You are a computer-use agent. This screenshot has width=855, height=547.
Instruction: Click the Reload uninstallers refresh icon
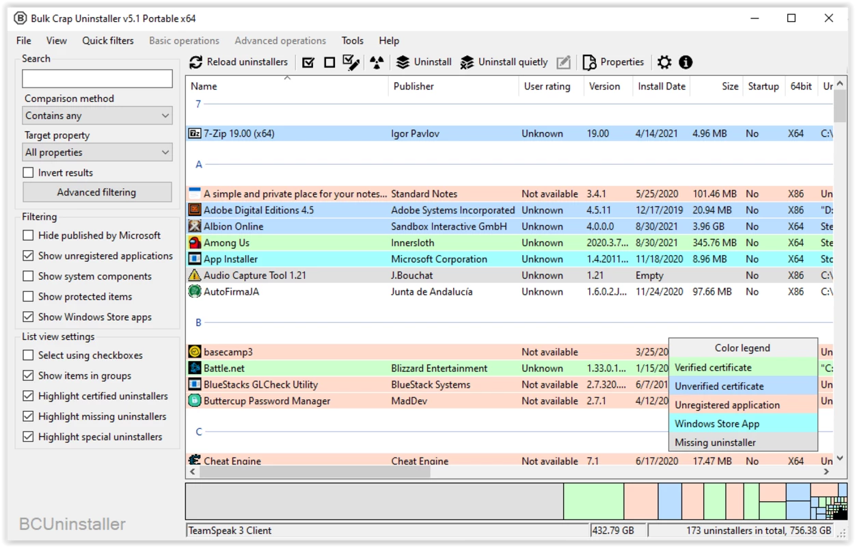click(196, 62)
